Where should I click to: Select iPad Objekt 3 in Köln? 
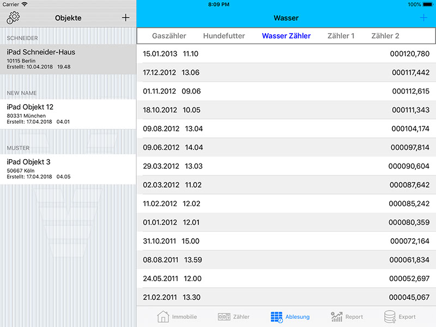coord(68,169)
